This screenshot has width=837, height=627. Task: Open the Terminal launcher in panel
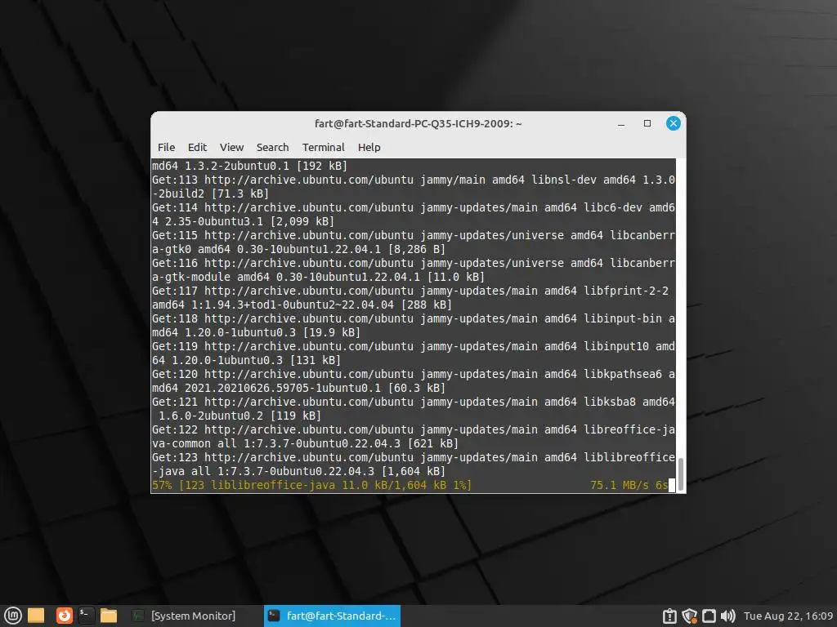point(85,616)
